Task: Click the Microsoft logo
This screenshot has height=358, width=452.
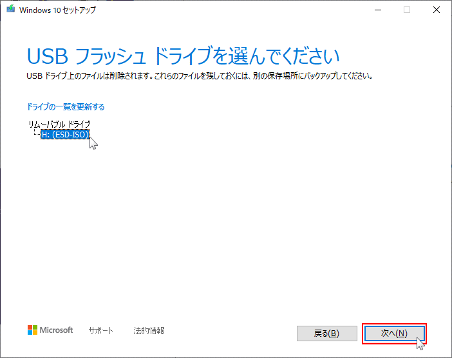Action: tap(50, 330)
